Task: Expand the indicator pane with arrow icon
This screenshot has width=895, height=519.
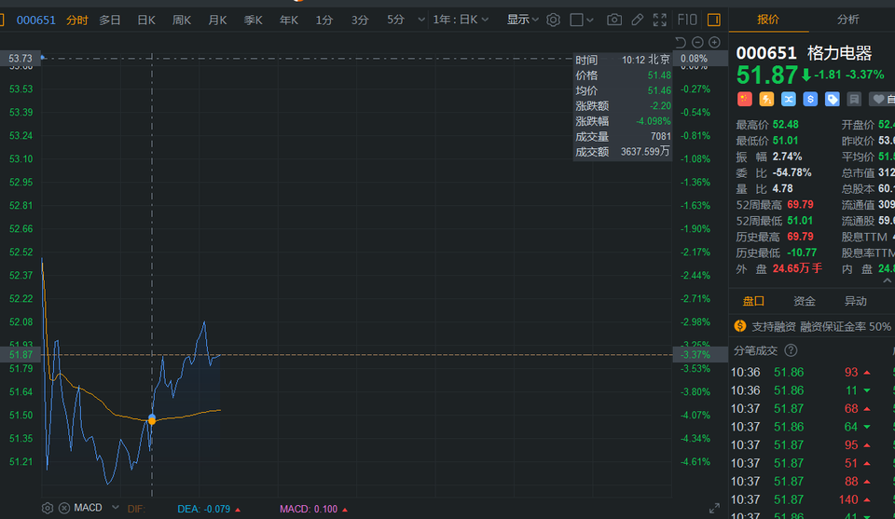Action: coord(714,508)
